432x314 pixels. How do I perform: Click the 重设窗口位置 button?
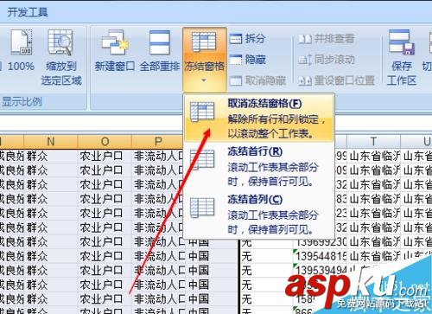coord(336,80)
